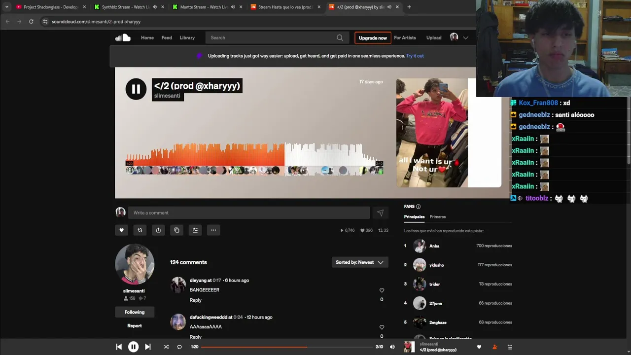
Task: Open the browser tab search dropdown
Action: click(x=6, y=7)
